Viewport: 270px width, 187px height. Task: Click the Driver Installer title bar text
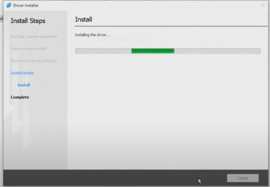pos(26,5)
